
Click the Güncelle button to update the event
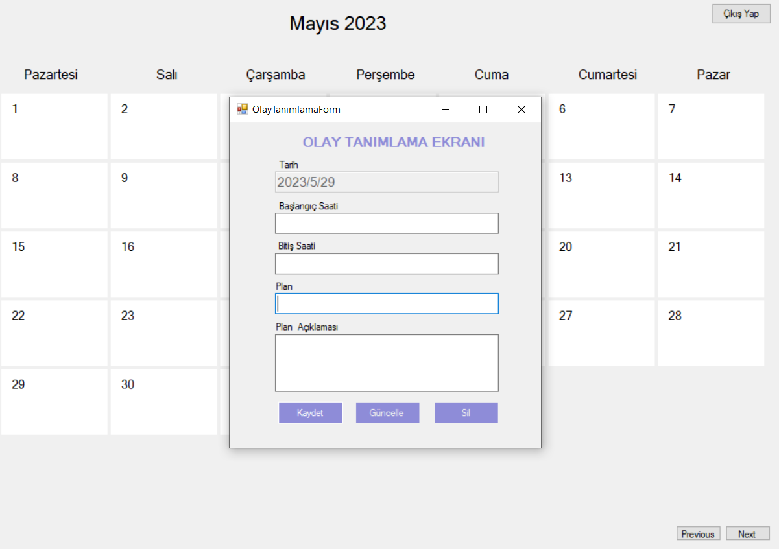click(x=387, y=412)
